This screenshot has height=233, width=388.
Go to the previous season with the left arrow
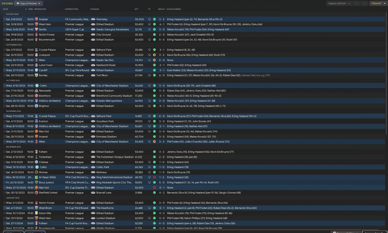tap(357, 3)
